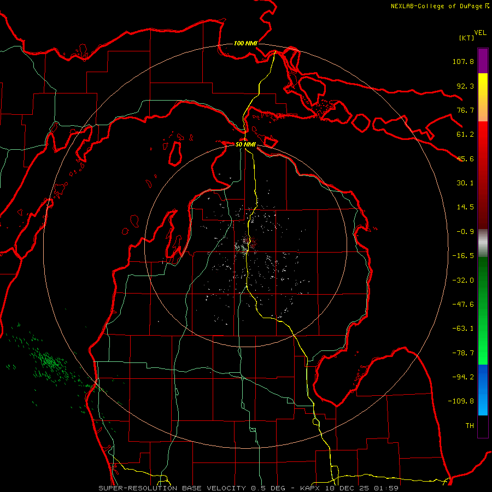Click the -94.2 velocity scale value

pos(463,377)
